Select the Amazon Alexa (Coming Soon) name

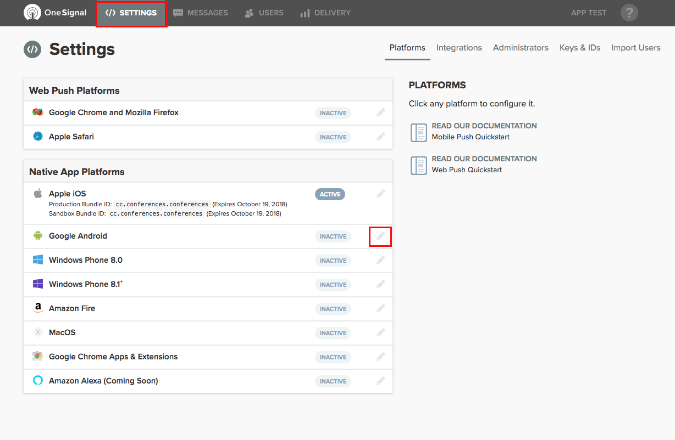coord(103,381)
